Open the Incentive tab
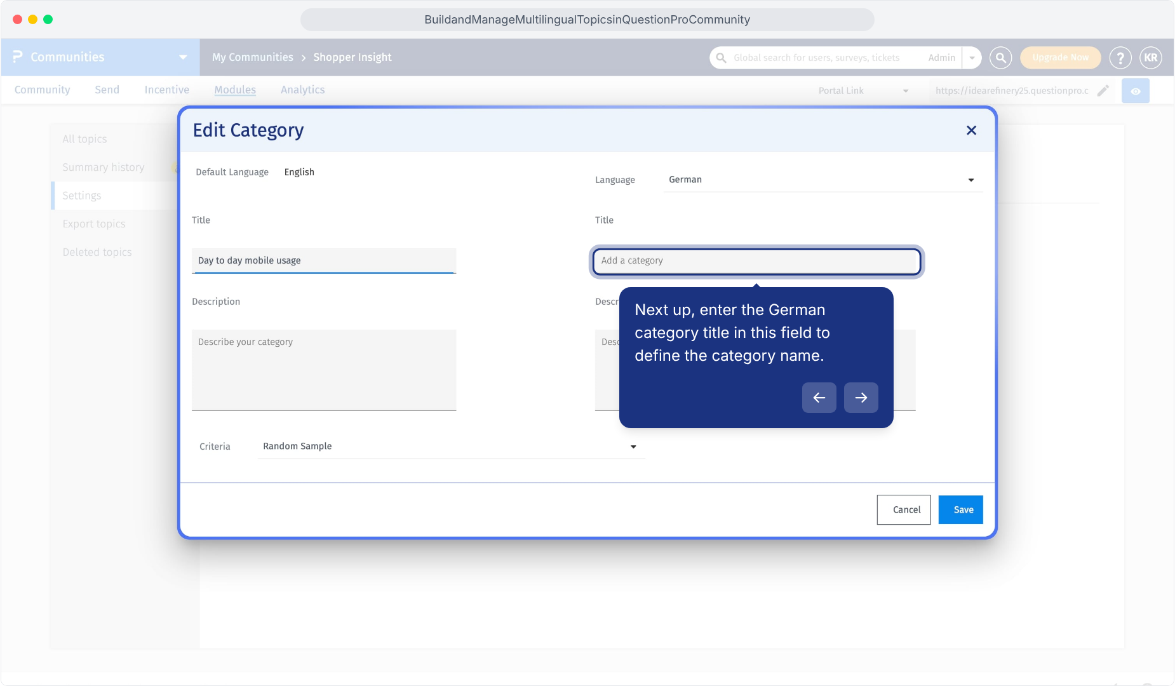This screenshot has width=1175, height=686. point(167,90)
